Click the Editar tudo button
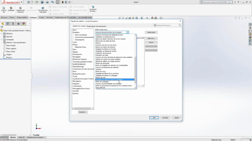Viewport: 252px width, 141px height. (x=151, y=32)
